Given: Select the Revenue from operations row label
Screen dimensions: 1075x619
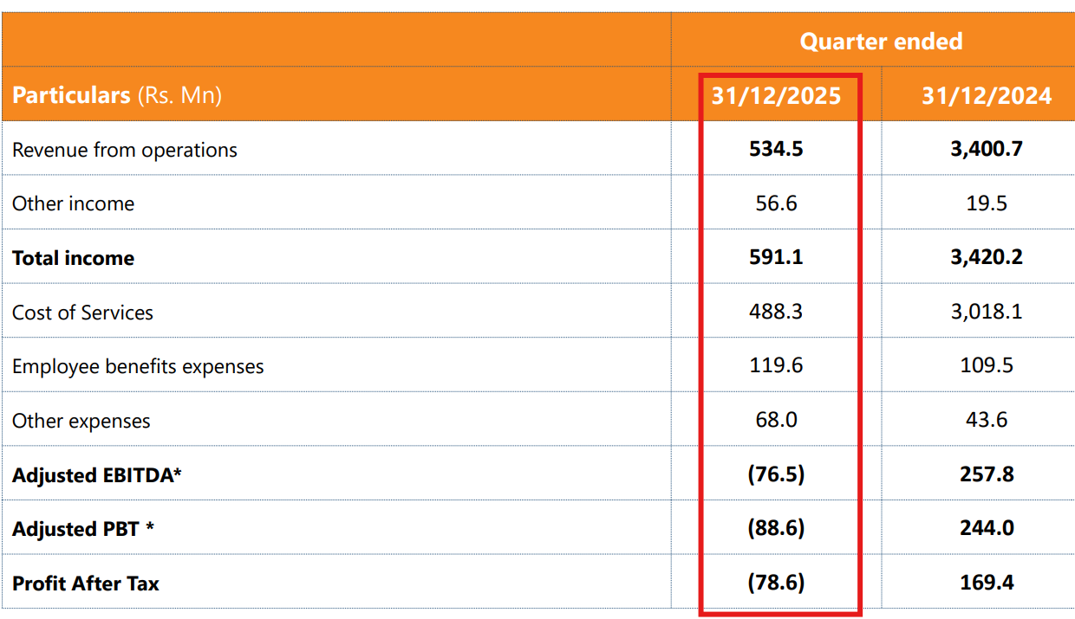Looking at the screenshot, I should (125, 150).
